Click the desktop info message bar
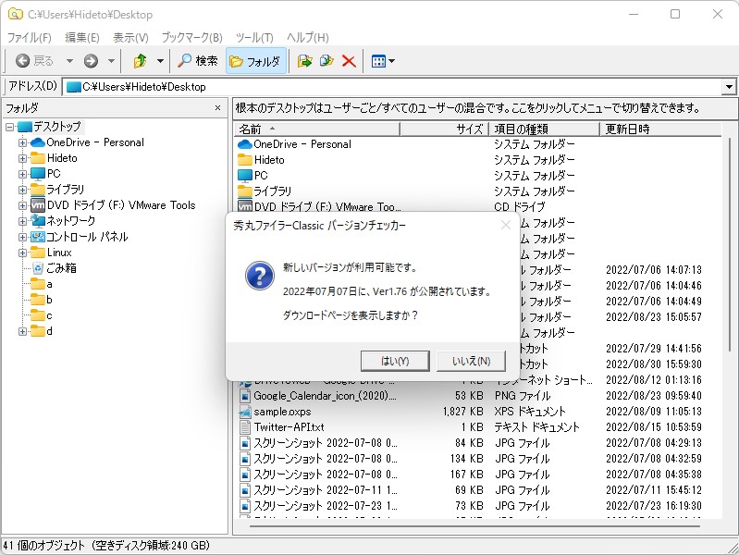739x555 pixels. click(x=485, y=108)
